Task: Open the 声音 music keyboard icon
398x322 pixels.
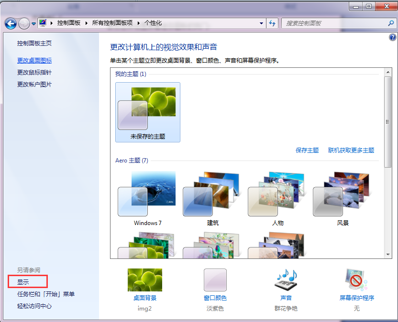Action: coord(286,280)
